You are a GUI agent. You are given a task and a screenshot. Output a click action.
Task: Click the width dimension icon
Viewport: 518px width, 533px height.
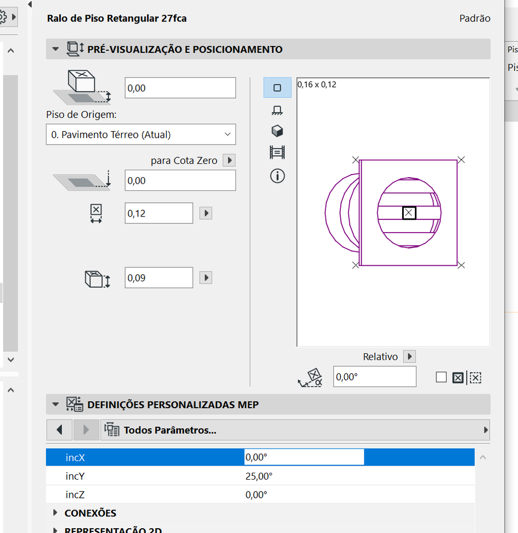click(96, 213)
